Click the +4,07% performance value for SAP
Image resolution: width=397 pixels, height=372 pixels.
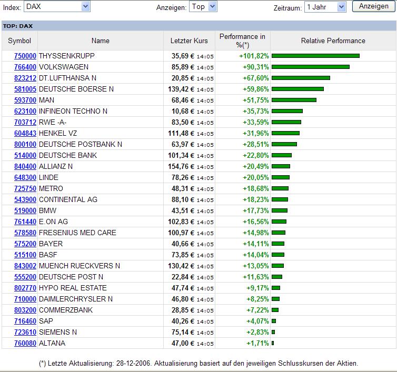coord(257,321)
